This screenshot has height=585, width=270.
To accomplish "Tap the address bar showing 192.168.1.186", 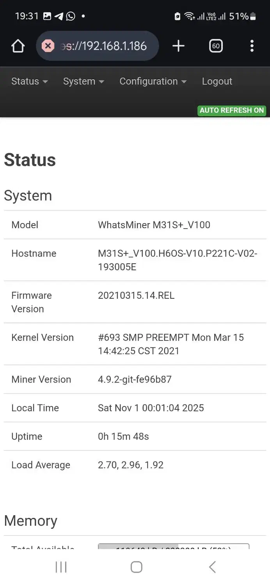I will (103, 46).
